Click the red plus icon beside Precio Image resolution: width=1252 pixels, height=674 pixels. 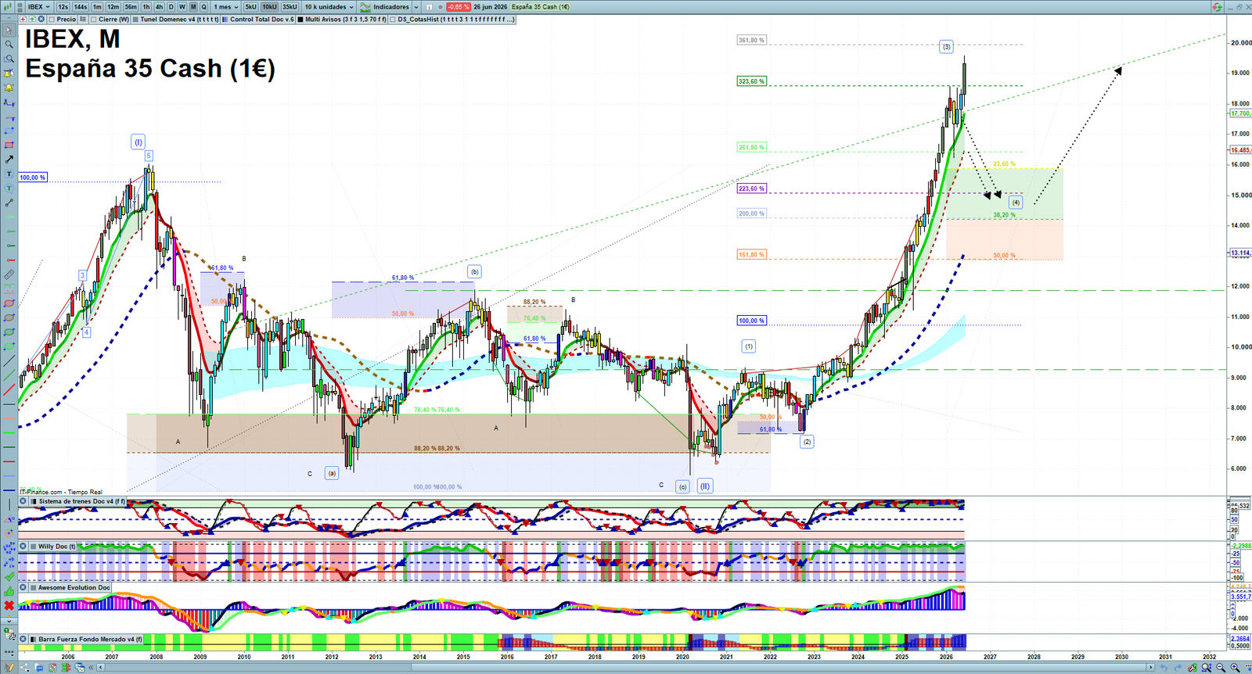[x=23, y=19]
